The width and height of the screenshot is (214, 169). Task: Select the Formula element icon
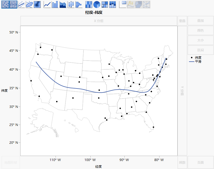(131, 5)
